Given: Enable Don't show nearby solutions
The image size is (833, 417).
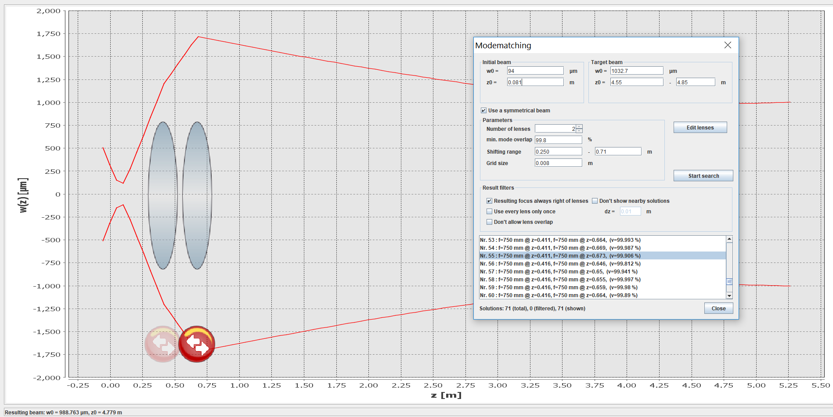Looking at the screenshot, I should point(595,201).
